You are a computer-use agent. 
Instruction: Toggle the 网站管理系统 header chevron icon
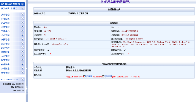pyautogui.click(x=23, y=4)
